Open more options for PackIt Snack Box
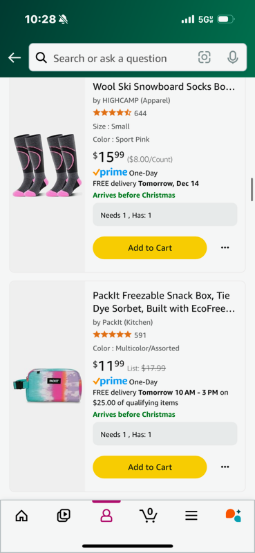Viewport: 255px width, 553px height. tap(225, 467)
